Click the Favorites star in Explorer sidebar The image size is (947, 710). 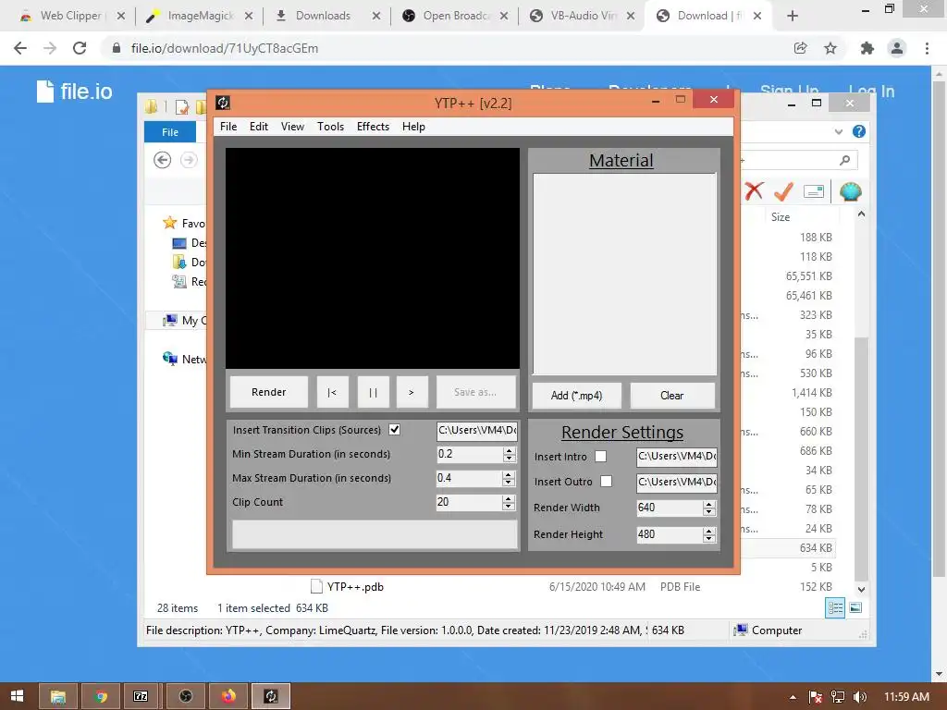[170, 223]
